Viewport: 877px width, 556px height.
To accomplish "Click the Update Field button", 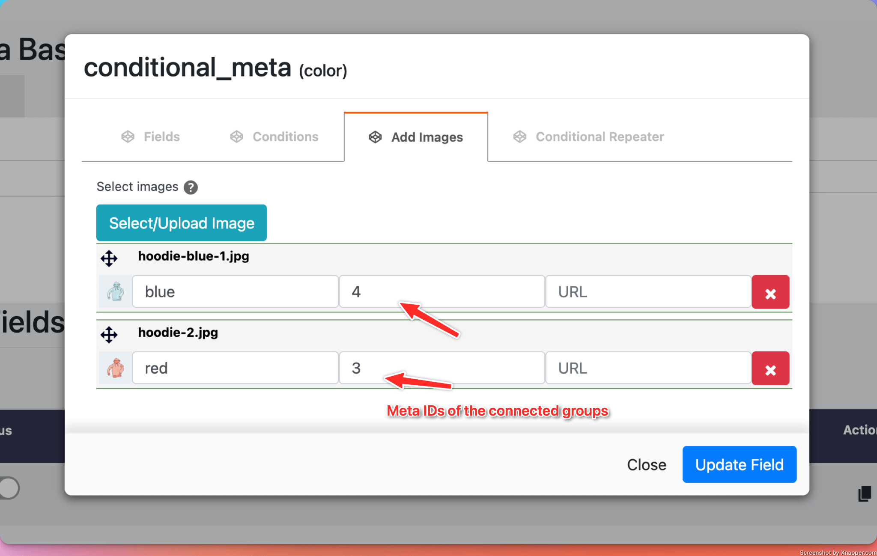I will click(x=739, y=465).
